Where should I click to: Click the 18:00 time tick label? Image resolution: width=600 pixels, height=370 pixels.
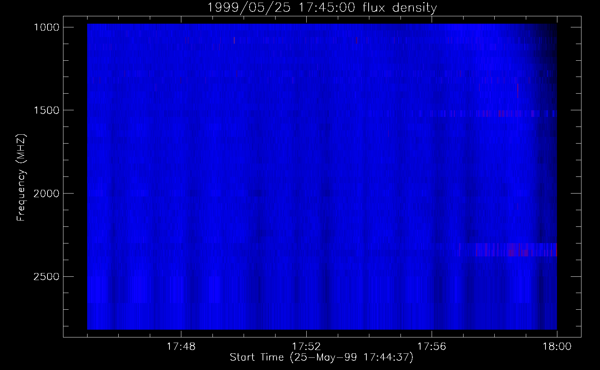click(557, 347)
